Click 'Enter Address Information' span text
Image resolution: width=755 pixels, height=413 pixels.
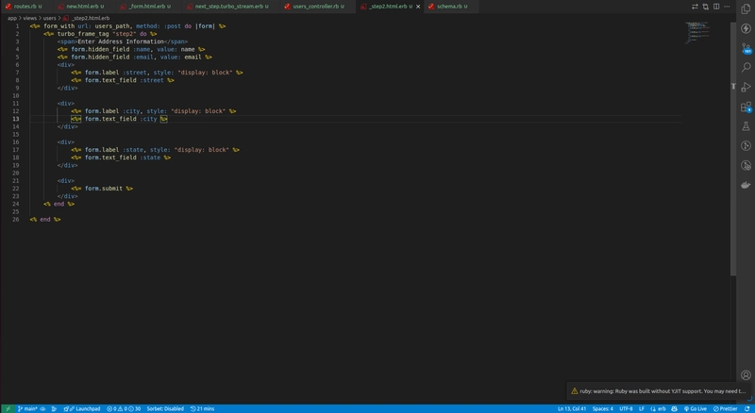(121, 41)
